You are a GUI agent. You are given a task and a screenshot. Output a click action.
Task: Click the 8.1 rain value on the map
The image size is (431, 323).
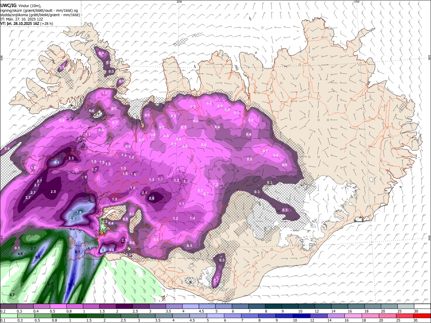[x=77, y=252]
